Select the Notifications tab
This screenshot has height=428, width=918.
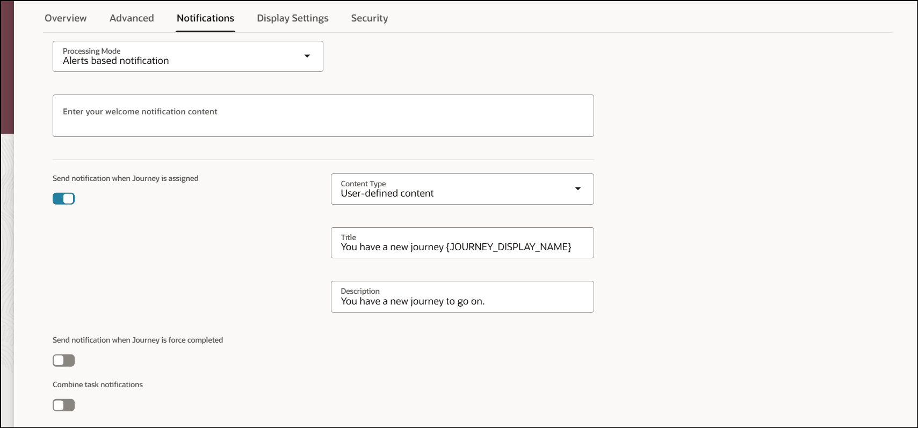coord(205,18)
